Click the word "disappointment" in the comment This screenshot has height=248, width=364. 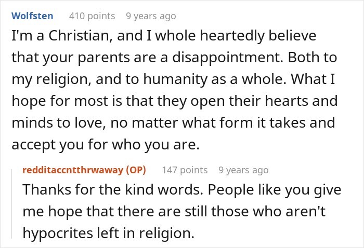pos(228,58)
